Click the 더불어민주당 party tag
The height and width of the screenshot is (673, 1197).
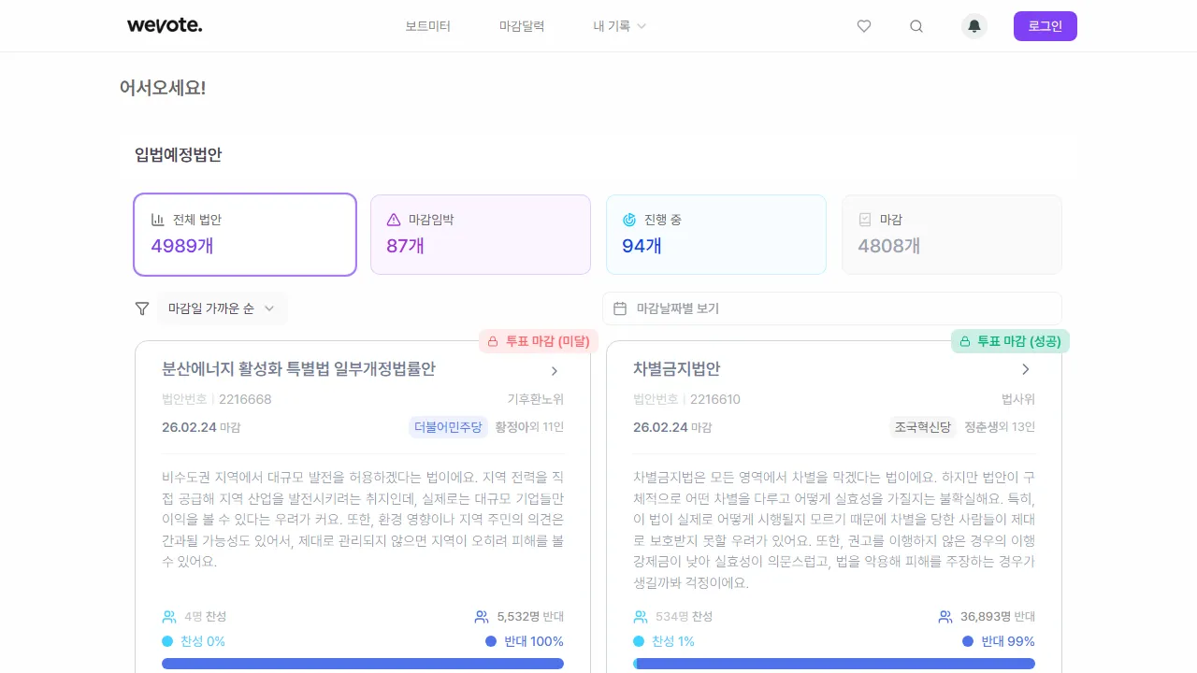click(x=448, y=427)
